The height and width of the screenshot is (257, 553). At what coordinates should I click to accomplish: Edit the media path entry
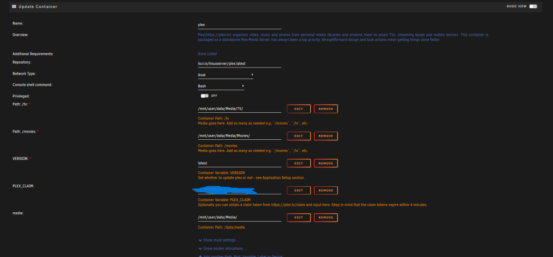pyautogui.click(x=299, y=218)
